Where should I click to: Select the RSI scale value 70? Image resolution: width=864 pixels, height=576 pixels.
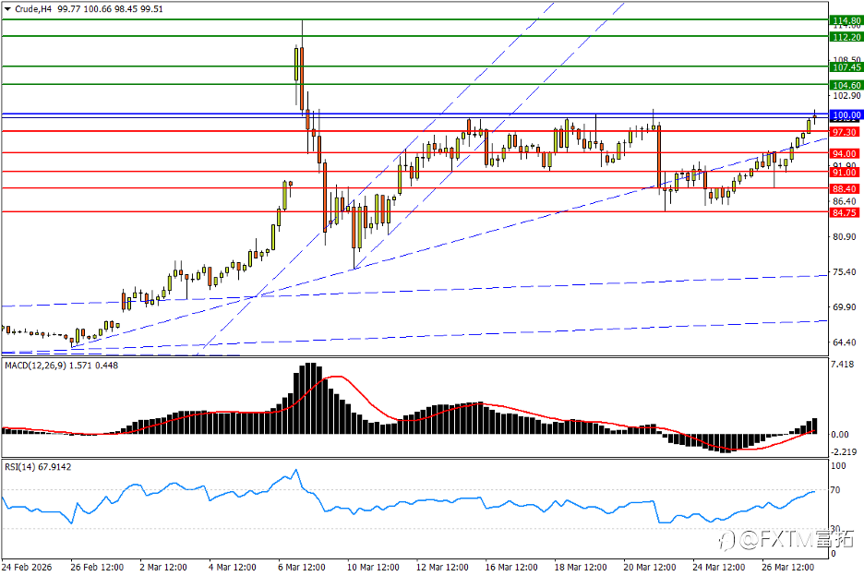[835, 490]
